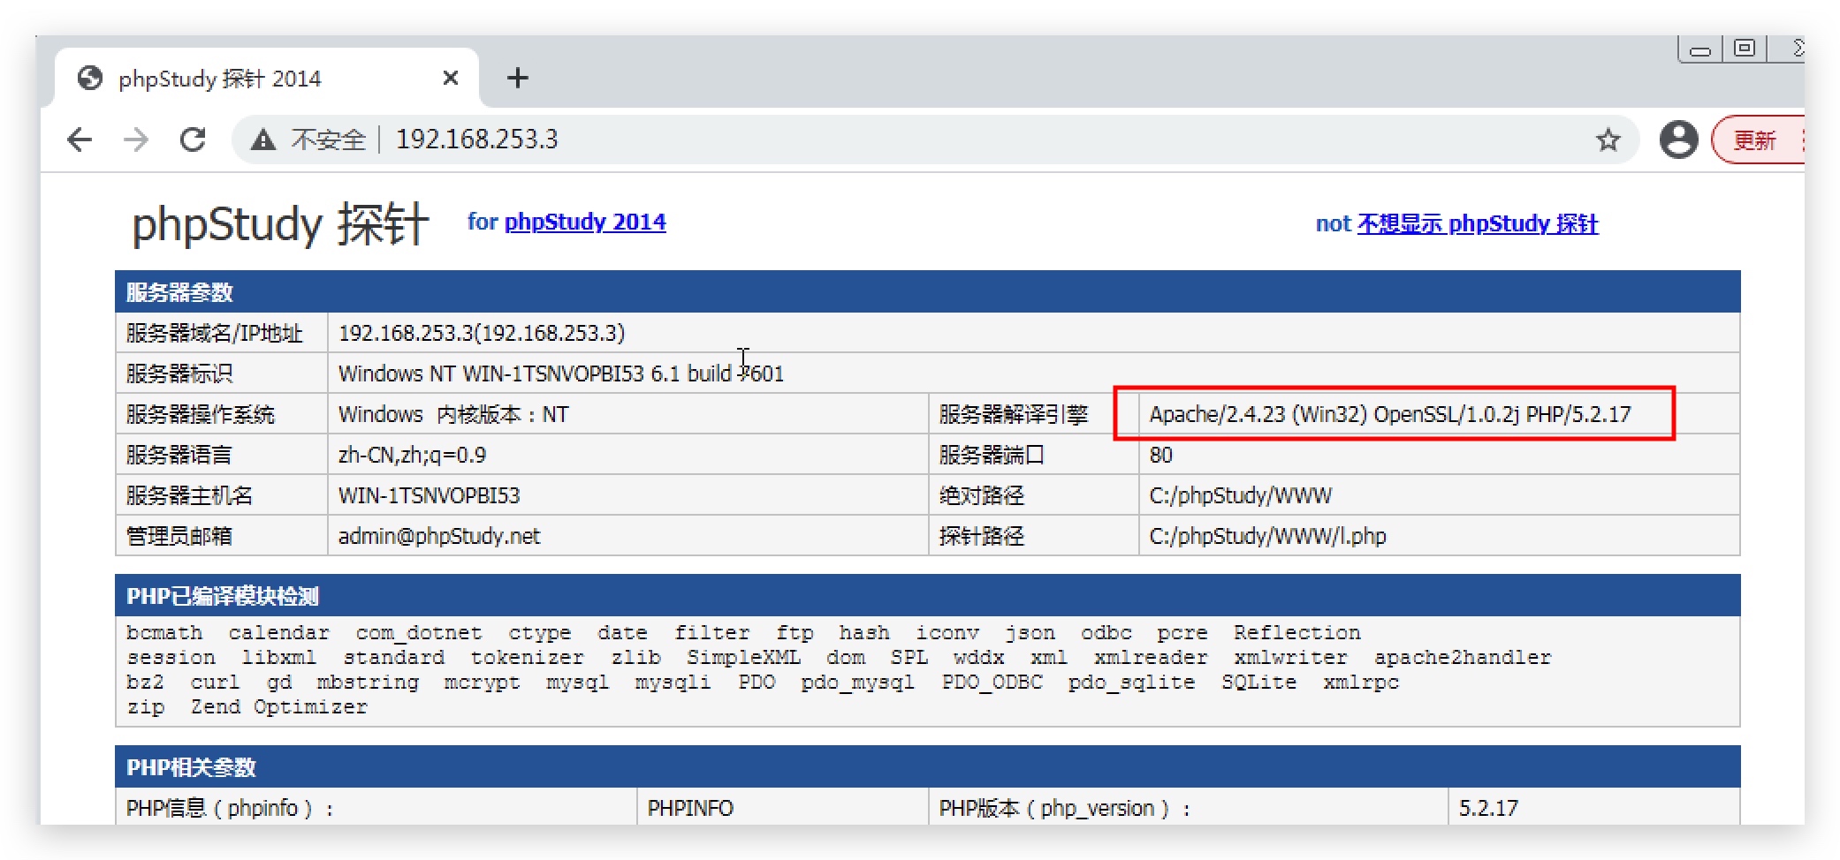Click the path C:/phpStudy/WWW/l.php
This screenshot has height=860, width=1840.
[x=1267, y=536]
